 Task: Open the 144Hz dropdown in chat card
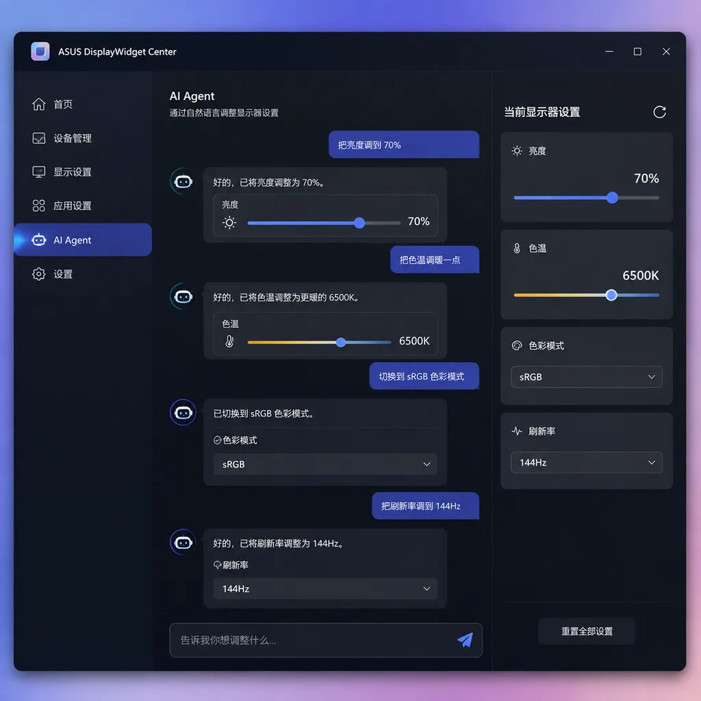(x=325, y=588)
